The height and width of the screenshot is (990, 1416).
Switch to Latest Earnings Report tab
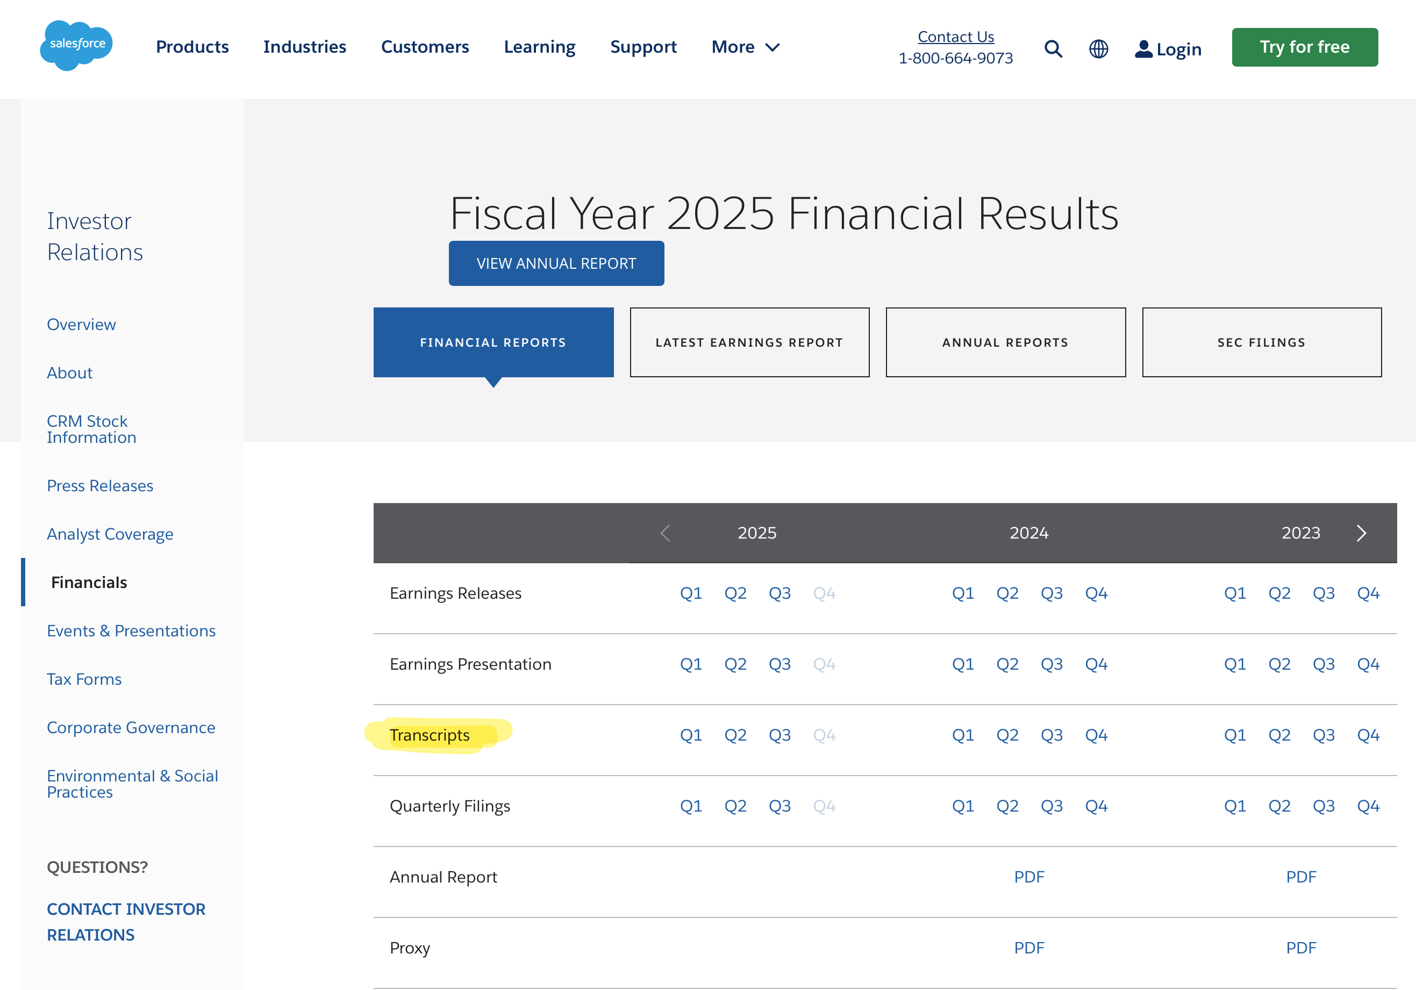coord(749,342)
